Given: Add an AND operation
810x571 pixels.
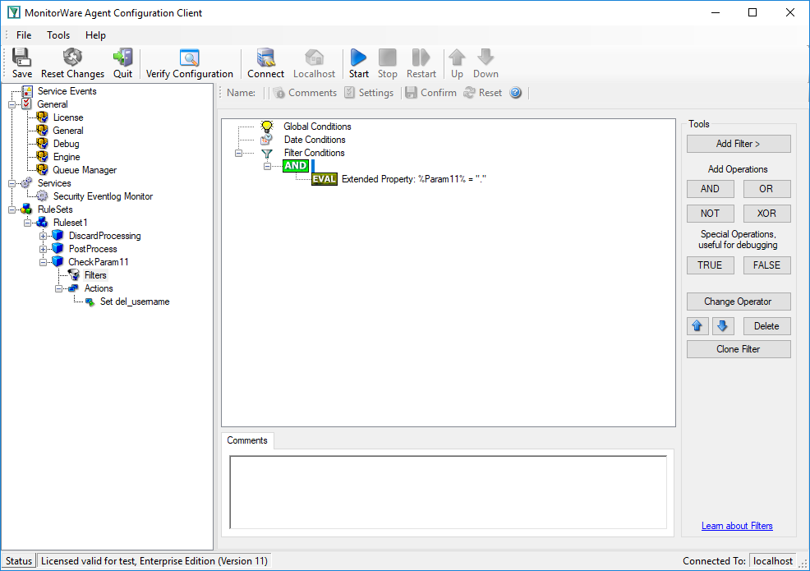Looking at the screenshot, I should click(x=710, y=189).
